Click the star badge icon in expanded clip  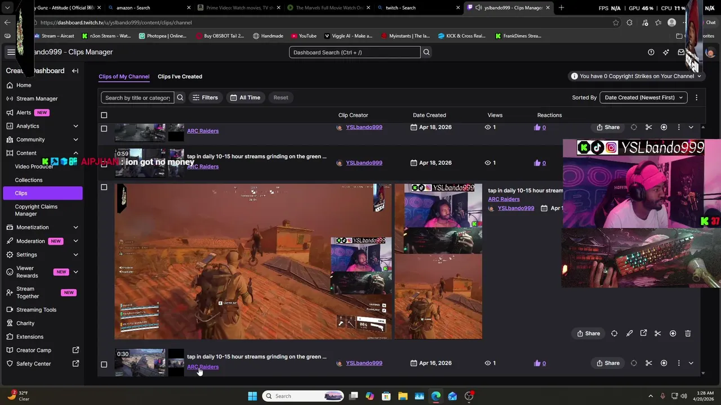point(673,334)
